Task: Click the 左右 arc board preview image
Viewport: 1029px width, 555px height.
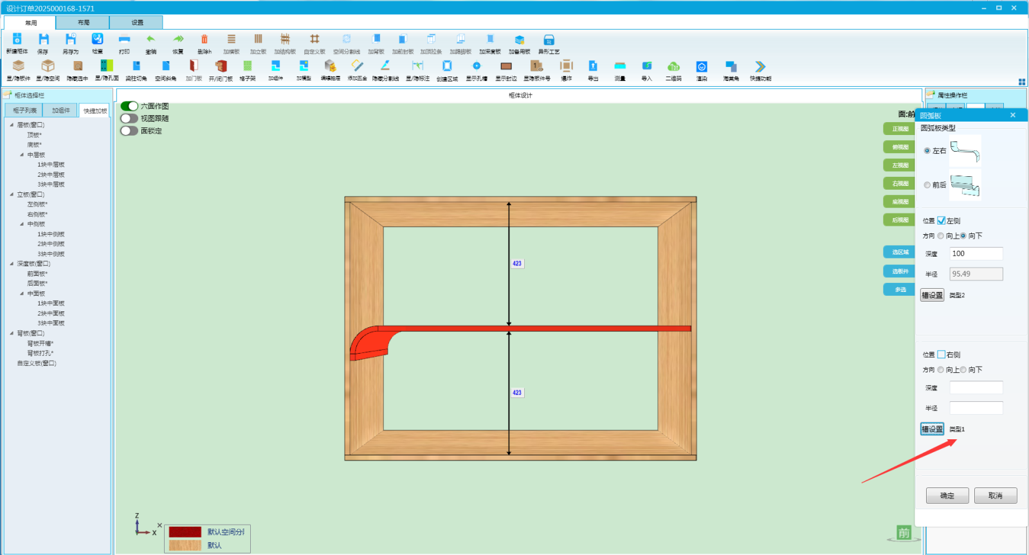Action: point(965,151)
